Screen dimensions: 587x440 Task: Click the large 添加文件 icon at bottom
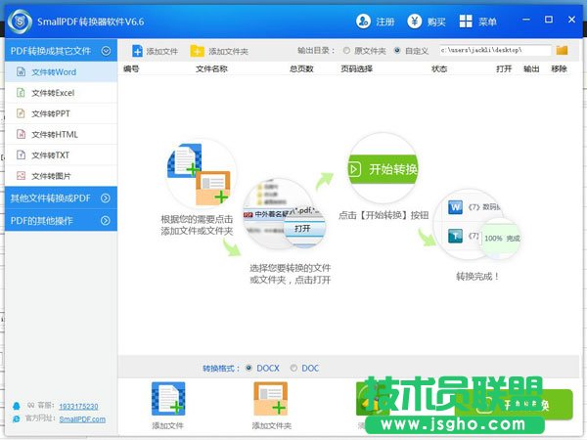click(x=168, y=399)
